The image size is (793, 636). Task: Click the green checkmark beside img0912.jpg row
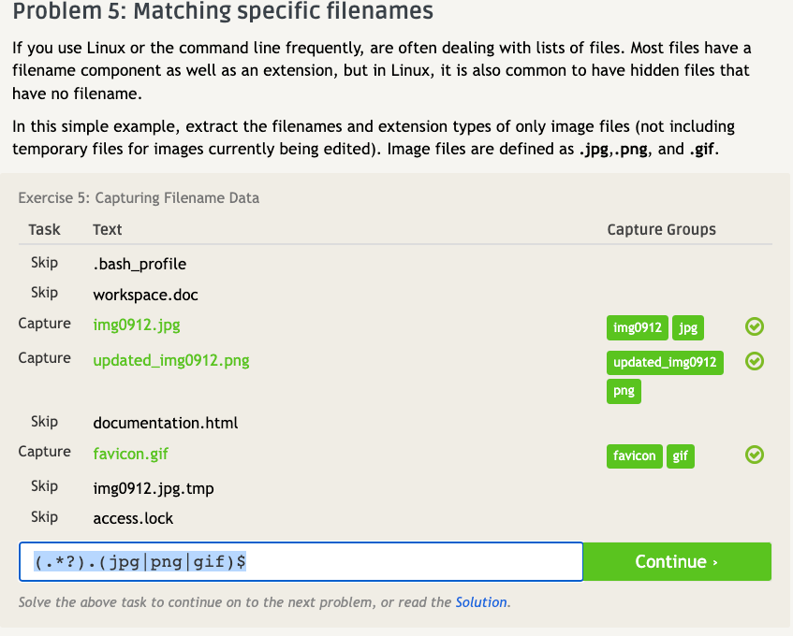[755, 326]
